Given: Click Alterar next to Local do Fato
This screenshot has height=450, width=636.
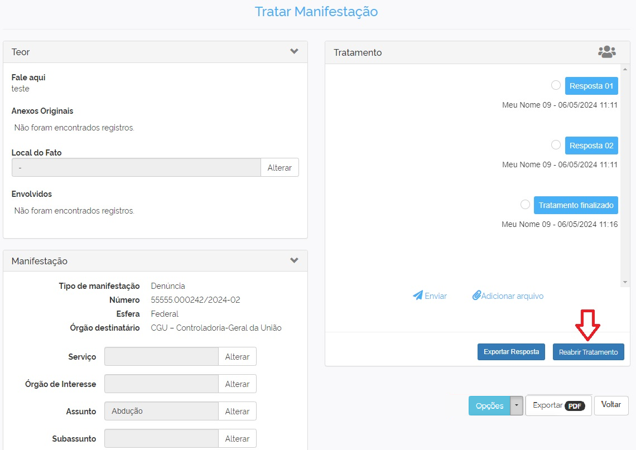Looking at the screenshot, I should [x=280, y=167].
